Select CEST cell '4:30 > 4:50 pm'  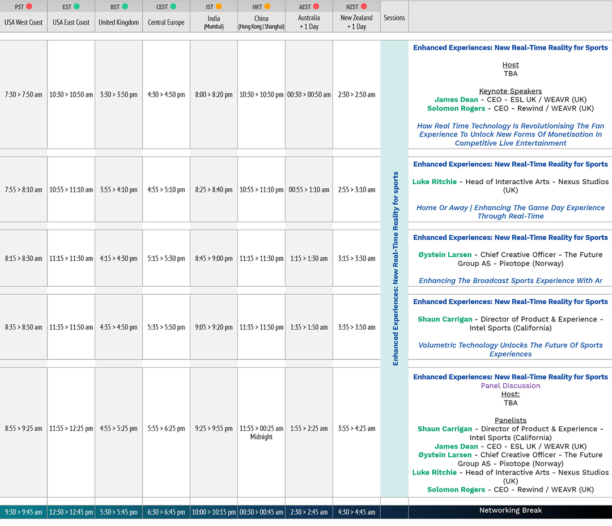click(166, 95)
